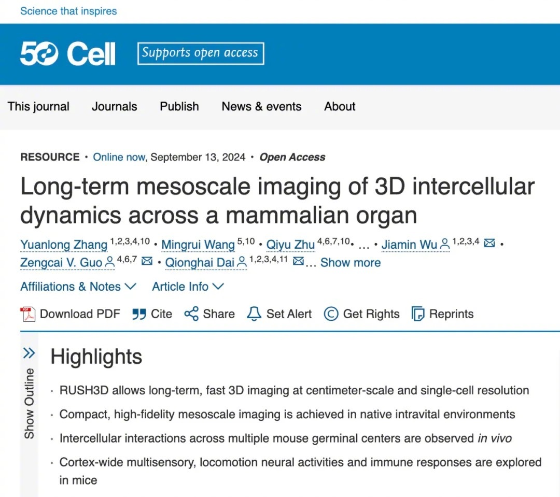Image resolution: width=560 pixels, height=497 pixels.
Task: Click the Download PDF icon
Action: point(27,314)
